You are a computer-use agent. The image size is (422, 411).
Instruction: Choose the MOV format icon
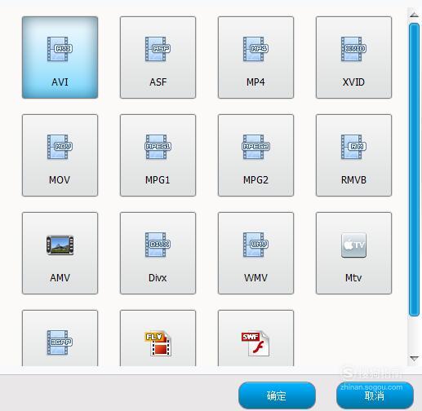click(x=60, y=155)
